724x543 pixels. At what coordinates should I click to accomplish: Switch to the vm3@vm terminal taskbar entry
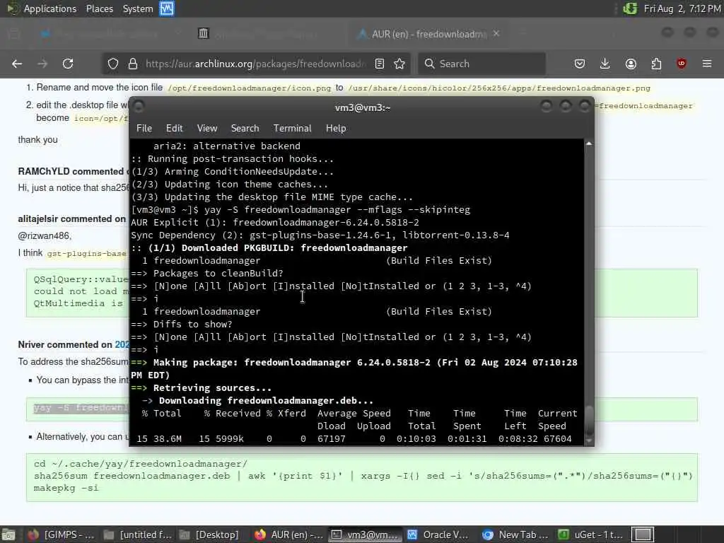365,535
